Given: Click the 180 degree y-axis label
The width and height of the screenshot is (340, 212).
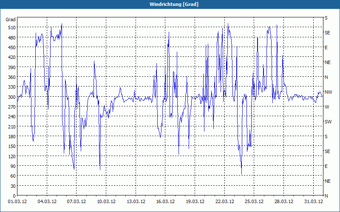Looking at the screenshot, I should pos(12,136).
